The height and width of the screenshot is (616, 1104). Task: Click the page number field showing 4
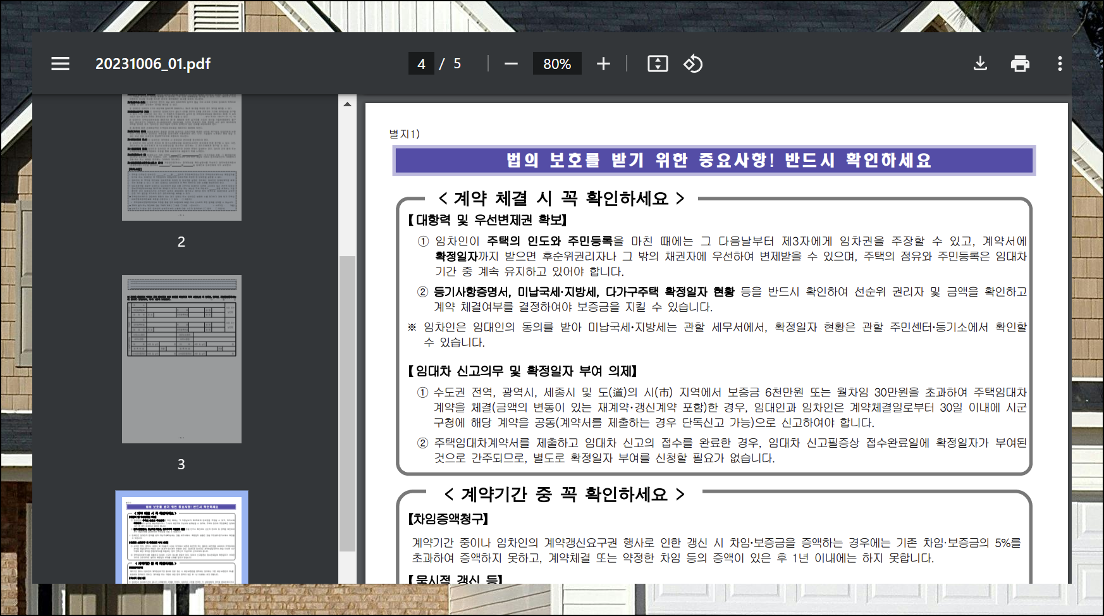(421, 64)
